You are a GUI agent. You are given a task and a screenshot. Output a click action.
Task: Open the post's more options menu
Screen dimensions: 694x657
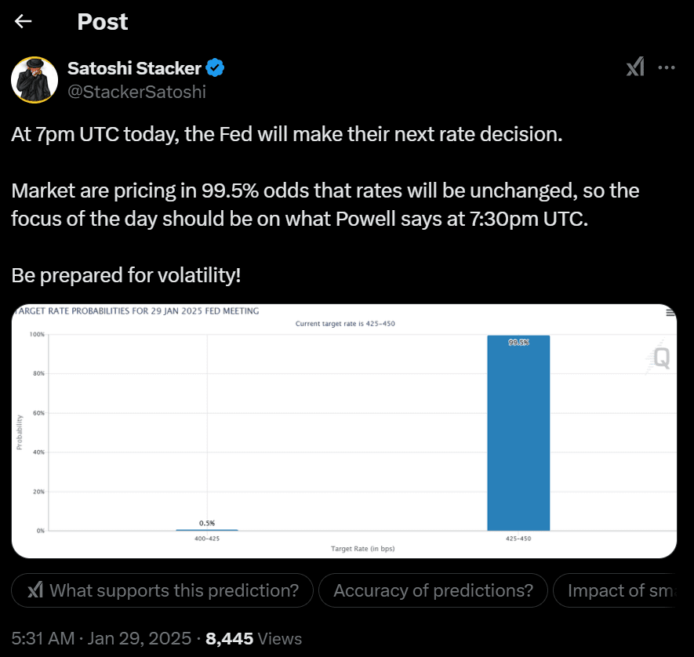click(x=668, y=67)
